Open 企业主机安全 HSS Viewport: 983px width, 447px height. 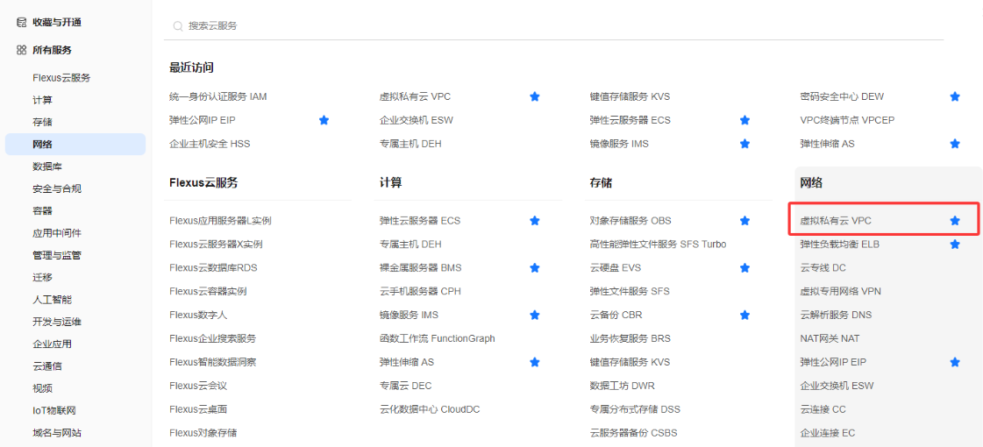210,144
